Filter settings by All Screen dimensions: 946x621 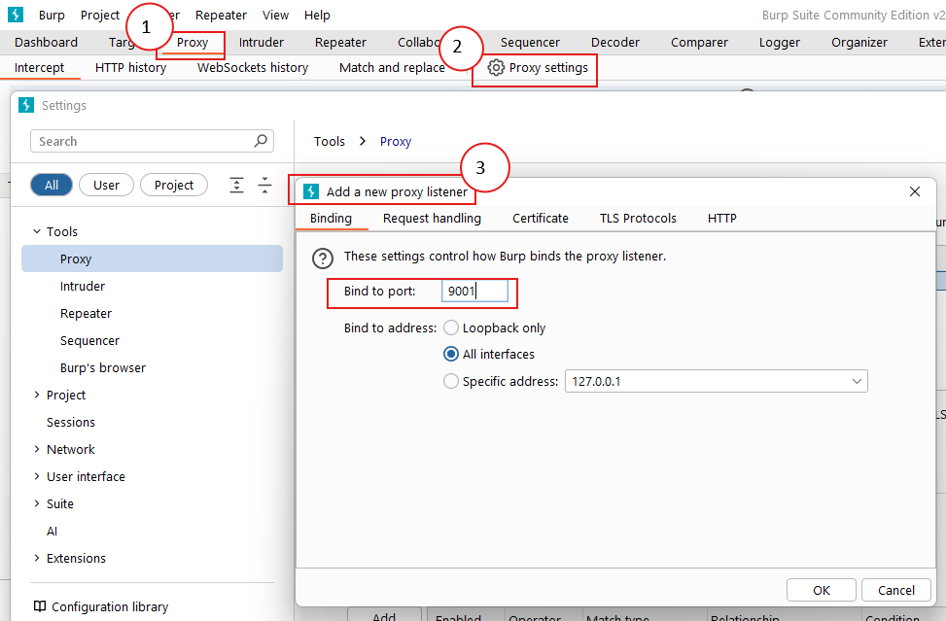tap(52, 185)
